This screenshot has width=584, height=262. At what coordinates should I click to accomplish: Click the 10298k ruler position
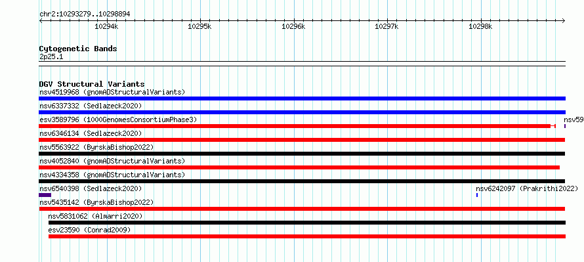pos(480,26)
